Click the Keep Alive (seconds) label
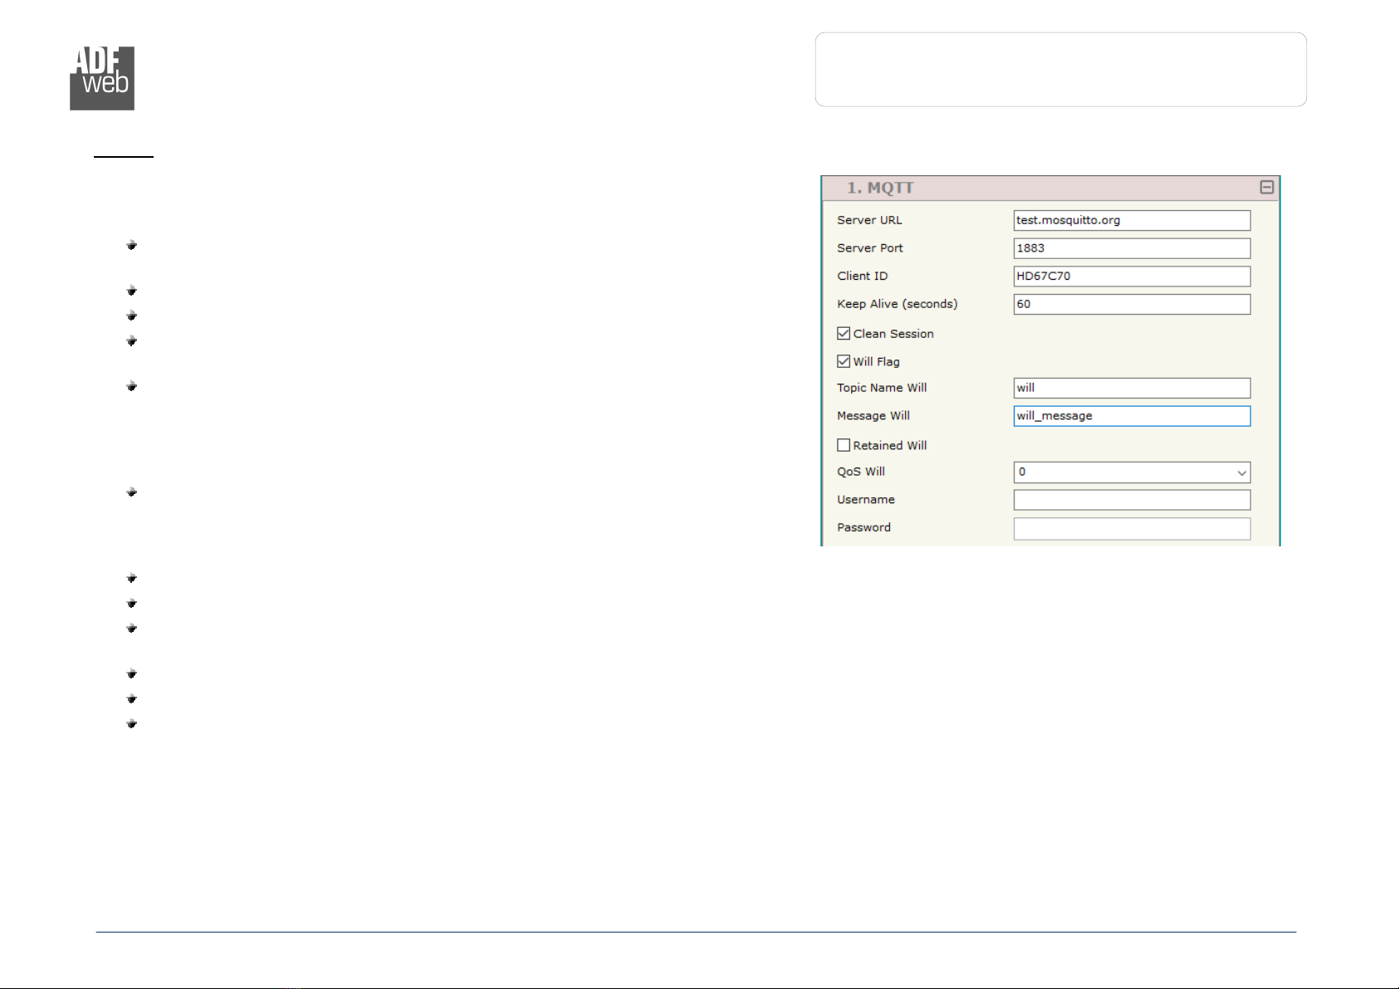This screenshot has width=1399, height=989. pyautogui.click(x=898, y=304)
